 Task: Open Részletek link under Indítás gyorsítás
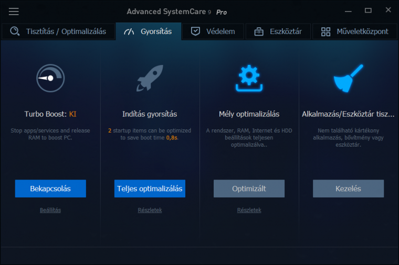click(150, 210)
